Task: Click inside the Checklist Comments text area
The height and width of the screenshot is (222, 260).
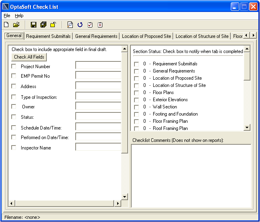Action: (x=191, y=176)
